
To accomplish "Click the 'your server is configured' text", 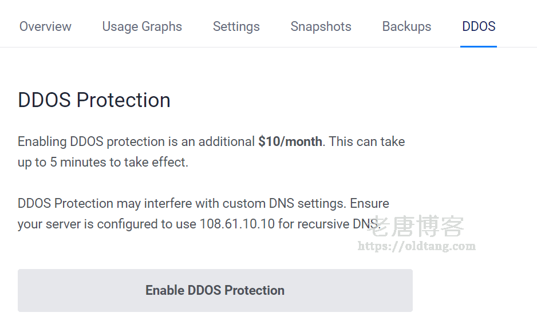I will click(88, 224).
